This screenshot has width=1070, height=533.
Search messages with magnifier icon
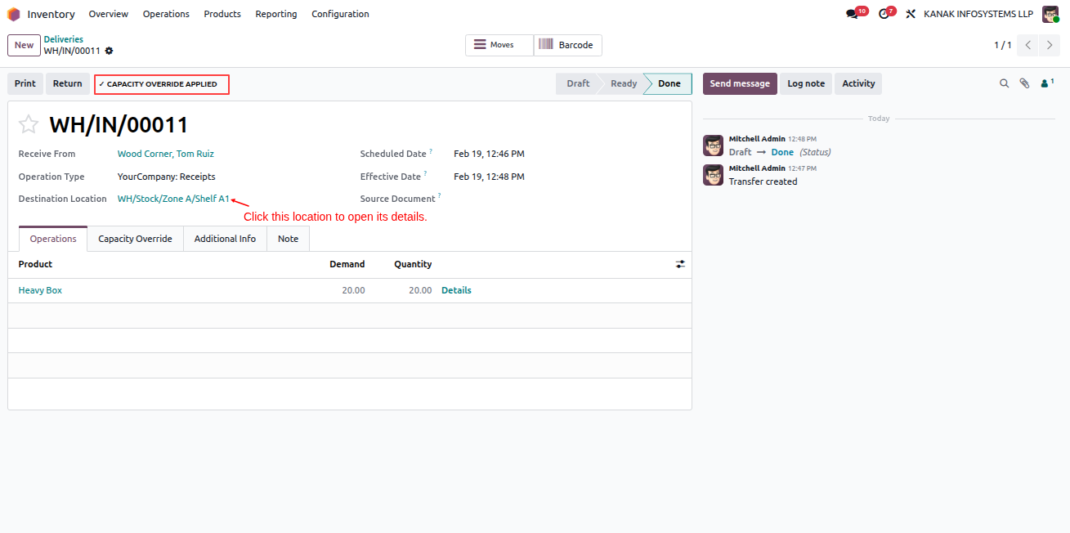(x=1005, y=83)
